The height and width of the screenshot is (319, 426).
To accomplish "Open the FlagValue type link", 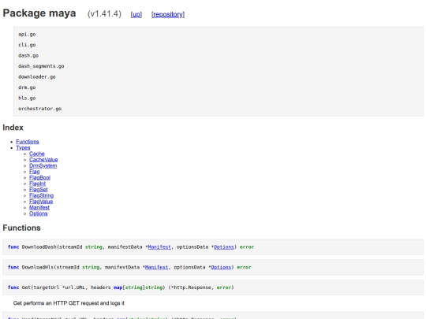I will (41, 202).
